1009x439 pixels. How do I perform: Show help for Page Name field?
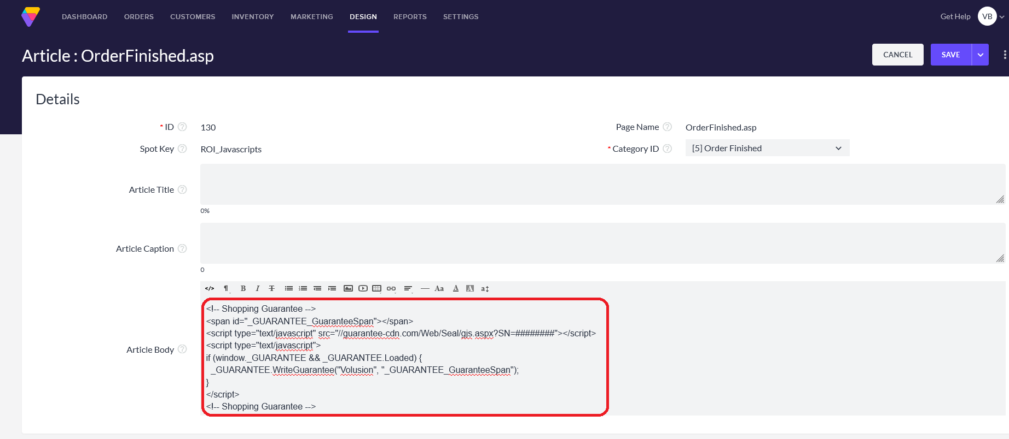(667, 127)
